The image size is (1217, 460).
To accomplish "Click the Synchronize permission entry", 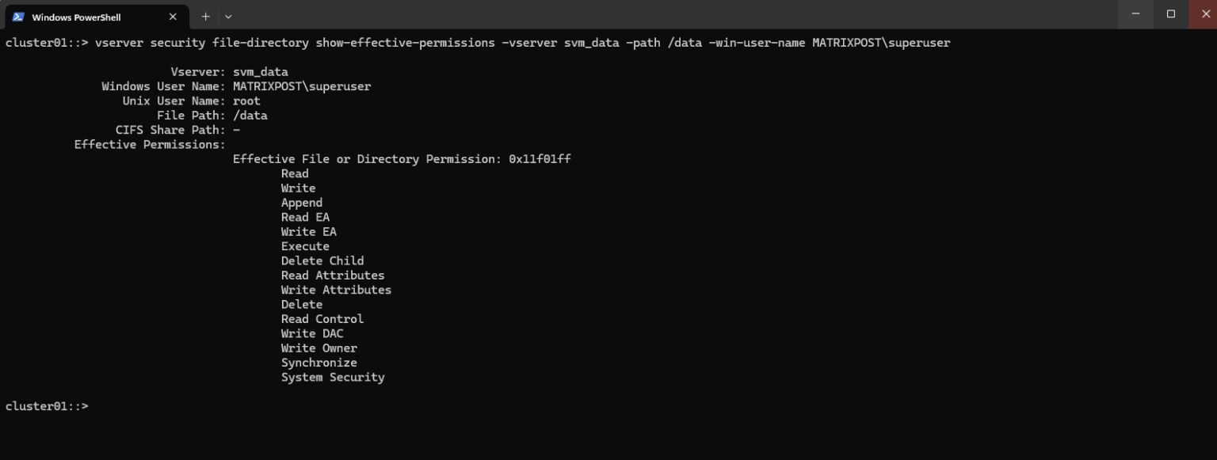I will coord(319,363).
